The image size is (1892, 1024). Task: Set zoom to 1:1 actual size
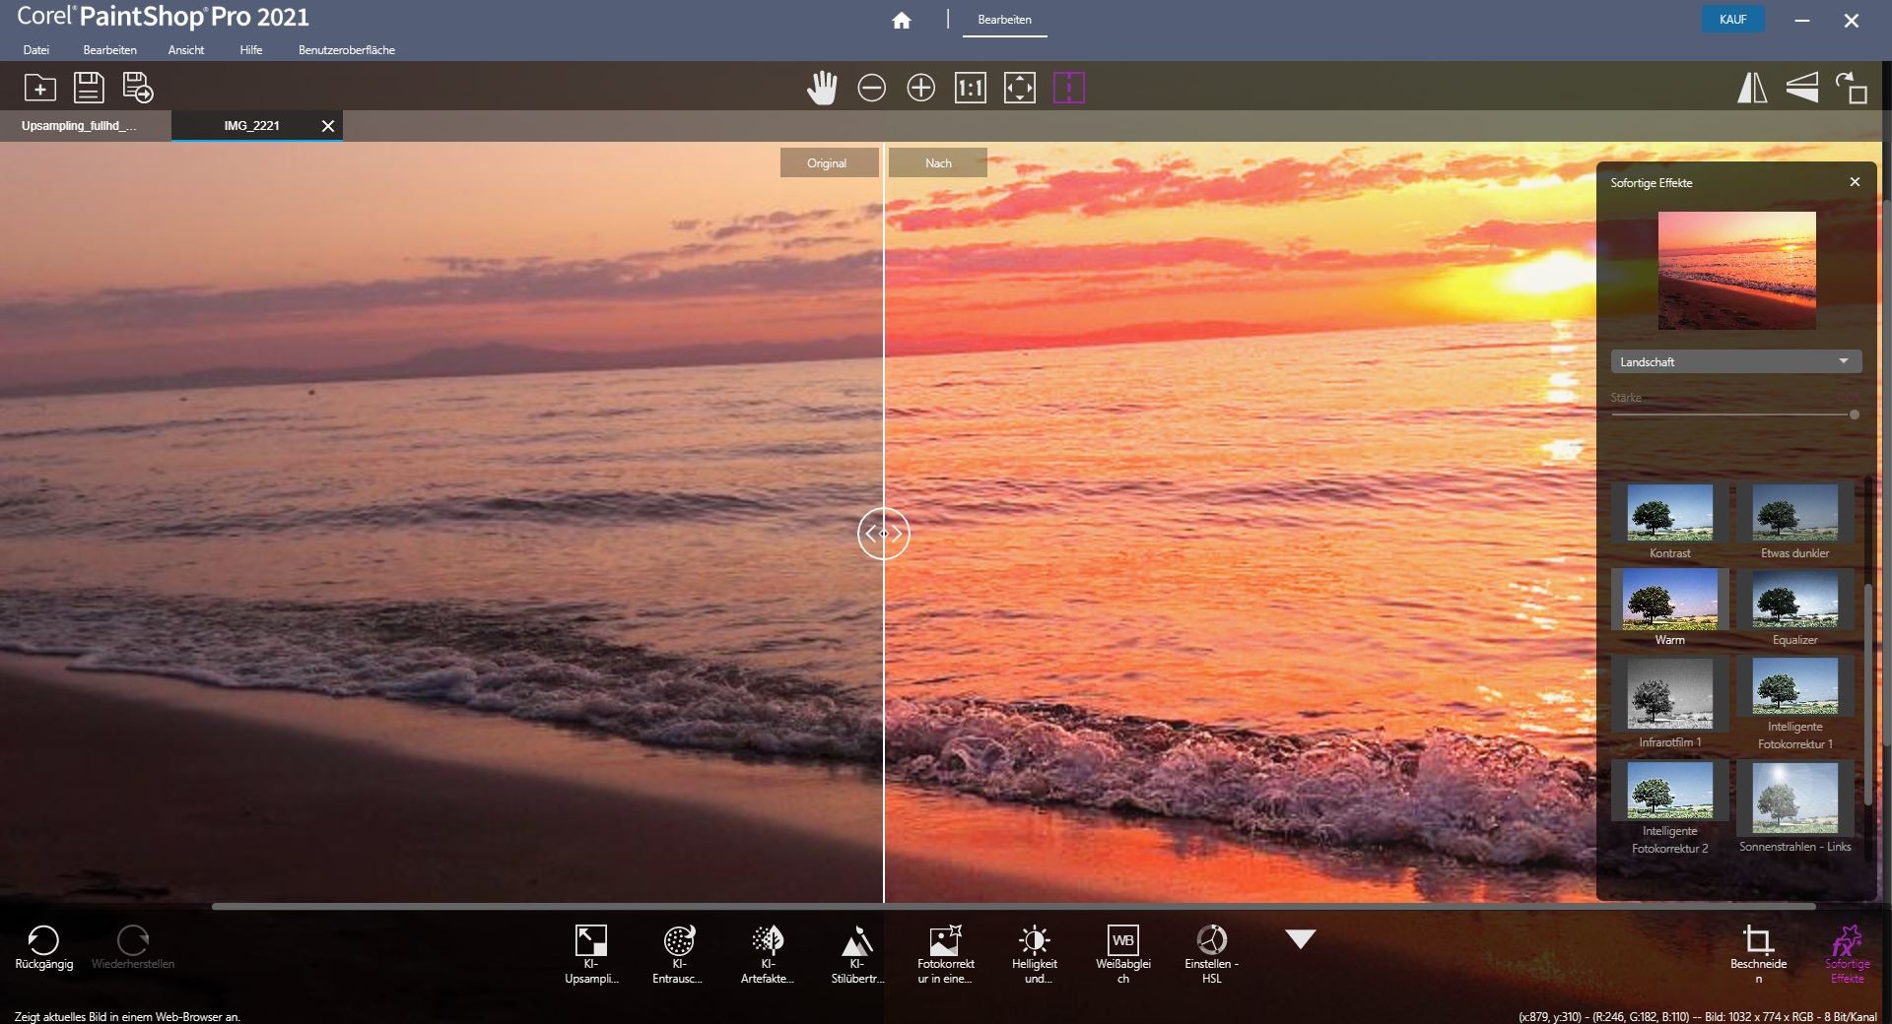(970, 89)
